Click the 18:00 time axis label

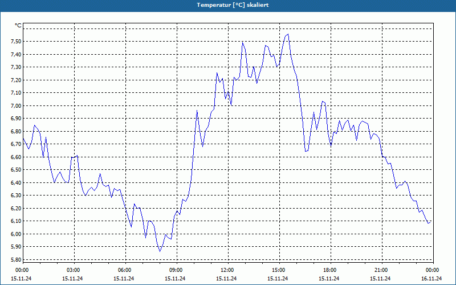(x=329, y=270)
